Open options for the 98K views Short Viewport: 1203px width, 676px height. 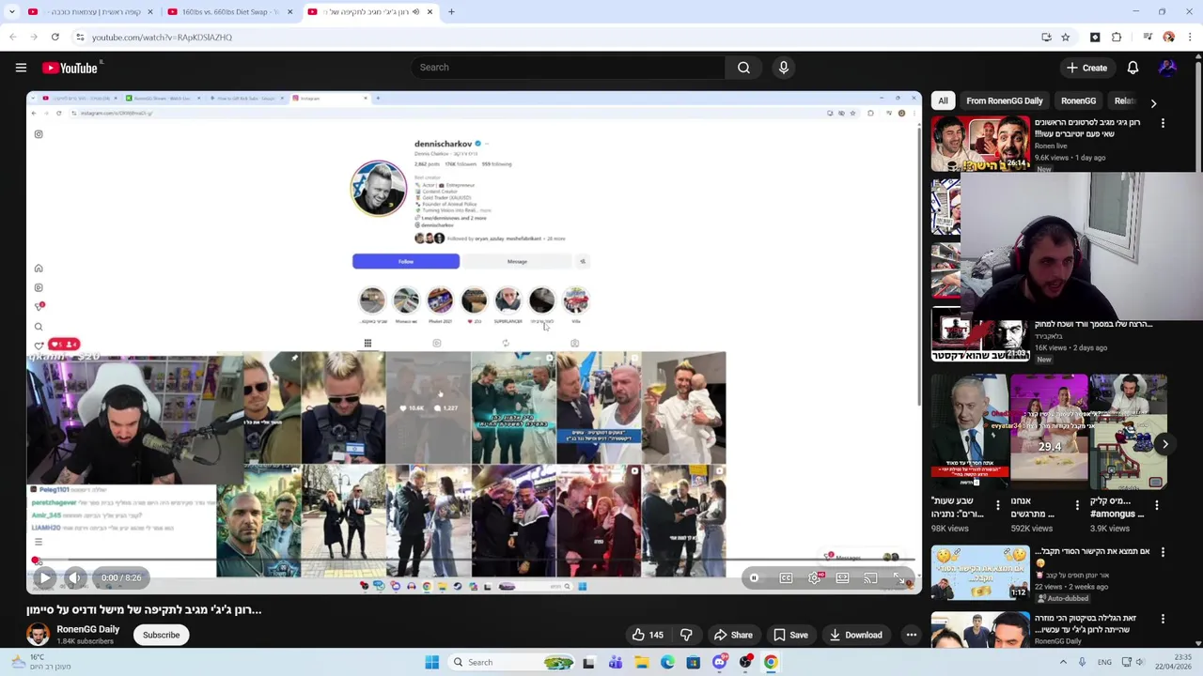coord(997,505)
